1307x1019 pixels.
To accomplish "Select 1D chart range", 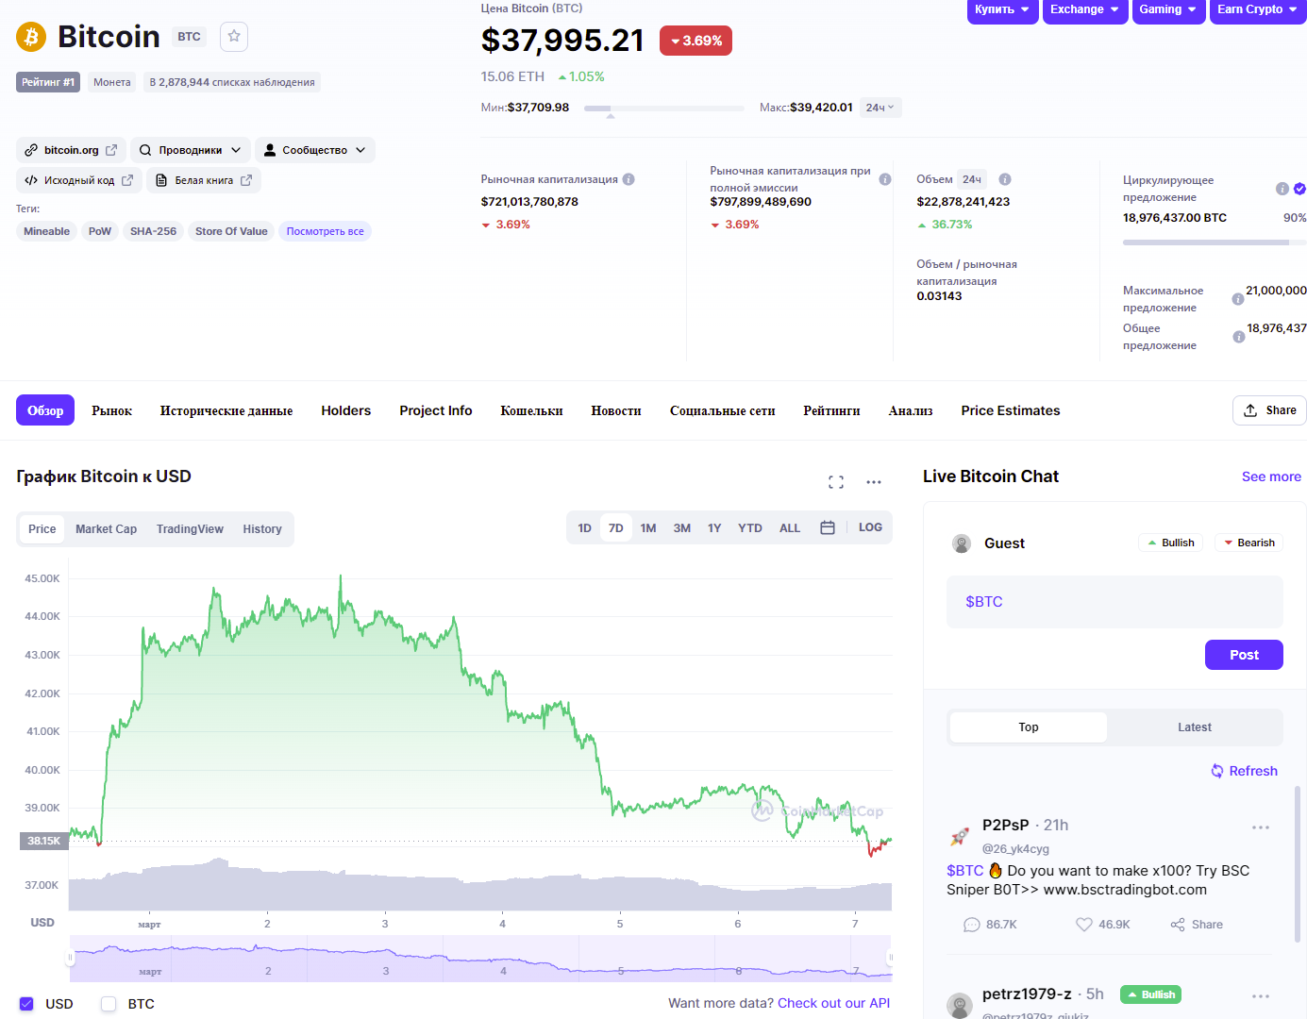I will [x=585, y=528].
